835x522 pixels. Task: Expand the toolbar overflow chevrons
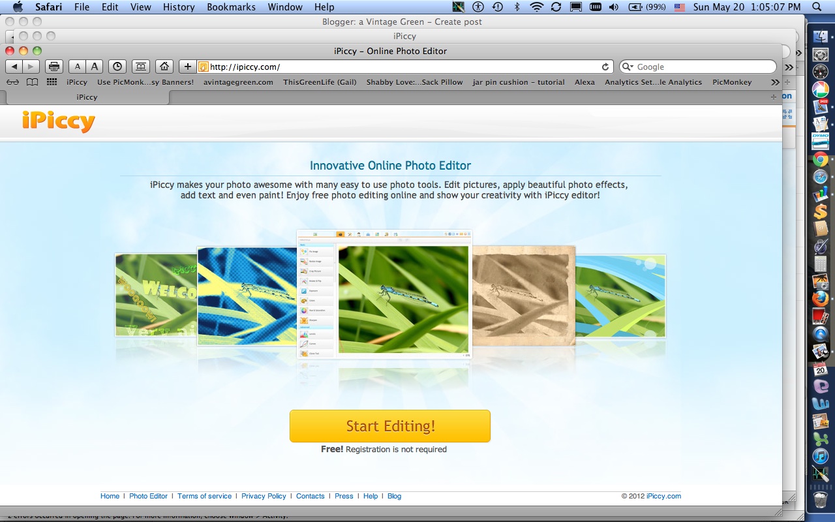click(788, 66)
